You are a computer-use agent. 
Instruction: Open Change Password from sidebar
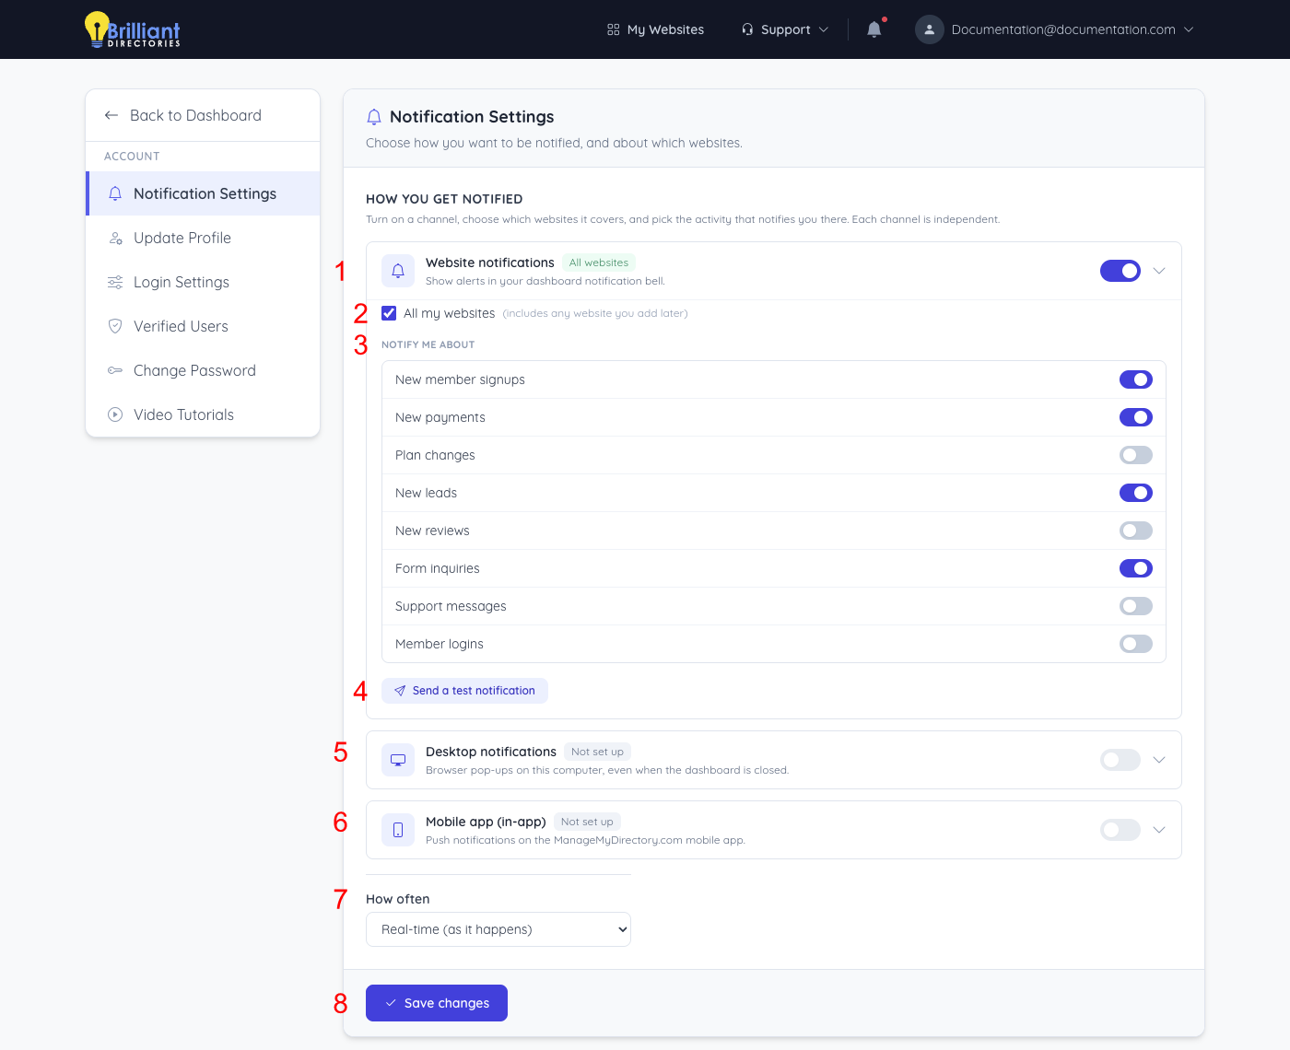tap(203, 370)
